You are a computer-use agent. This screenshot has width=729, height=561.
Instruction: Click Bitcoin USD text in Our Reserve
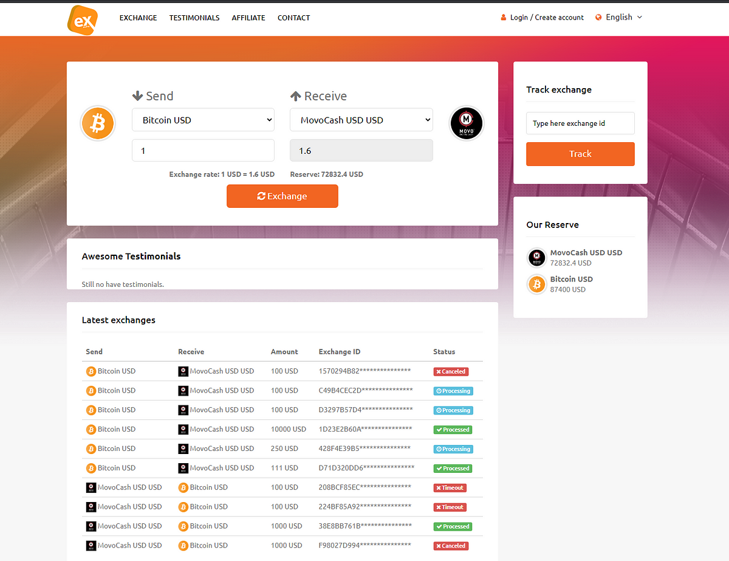click(x=572, y=279)
